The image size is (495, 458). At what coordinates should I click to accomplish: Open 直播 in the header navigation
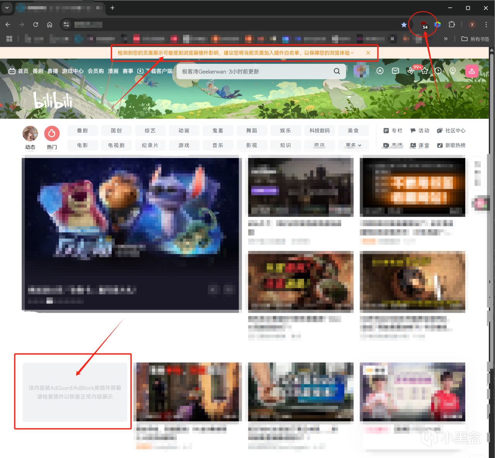[53, 71]
